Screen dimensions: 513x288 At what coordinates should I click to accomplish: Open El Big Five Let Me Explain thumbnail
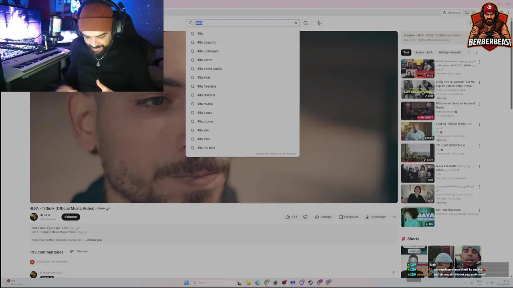point(418,90)
